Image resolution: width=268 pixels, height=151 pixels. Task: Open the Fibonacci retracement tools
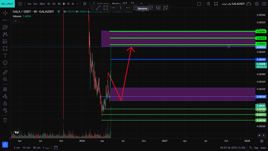[5, 27]
